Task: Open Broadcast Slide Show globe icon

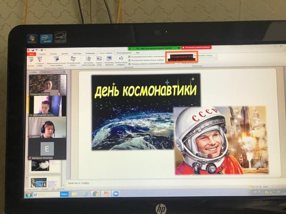Action: [x=56, y=59]
